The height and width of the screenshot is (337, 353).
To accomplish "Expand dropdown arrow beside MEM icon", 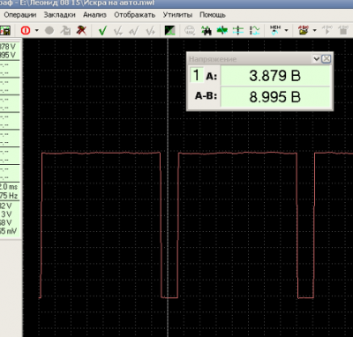I will (286, 30).
